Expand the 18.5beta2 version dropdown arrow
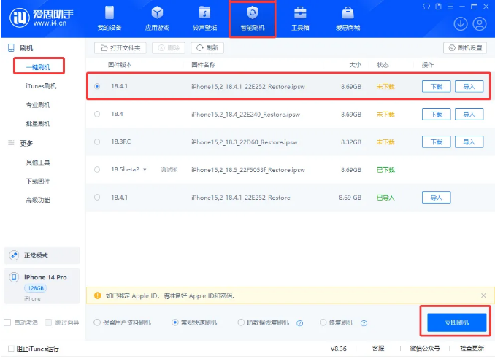The height and width of the screenshot is (364, 495). coord(145,170)
